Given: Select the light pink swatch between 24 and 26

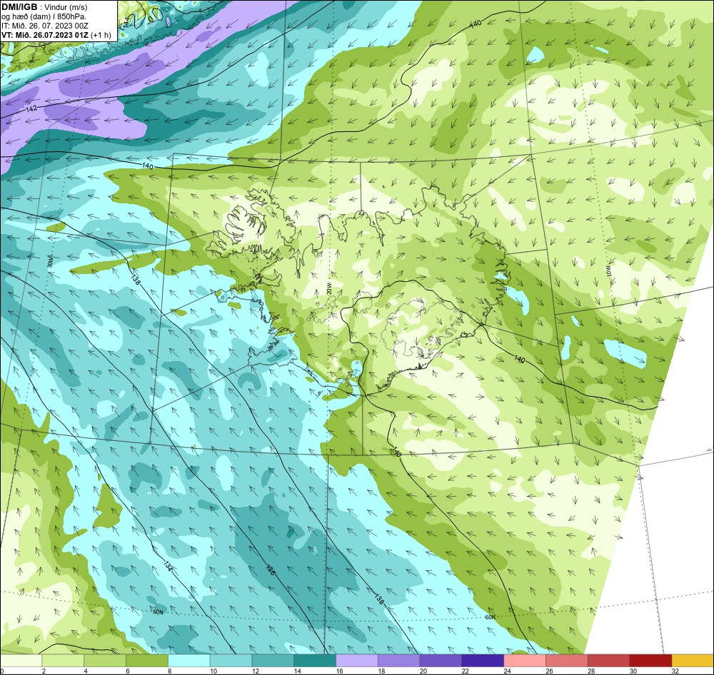Looking at the screenshot, I should coord(525,661).
